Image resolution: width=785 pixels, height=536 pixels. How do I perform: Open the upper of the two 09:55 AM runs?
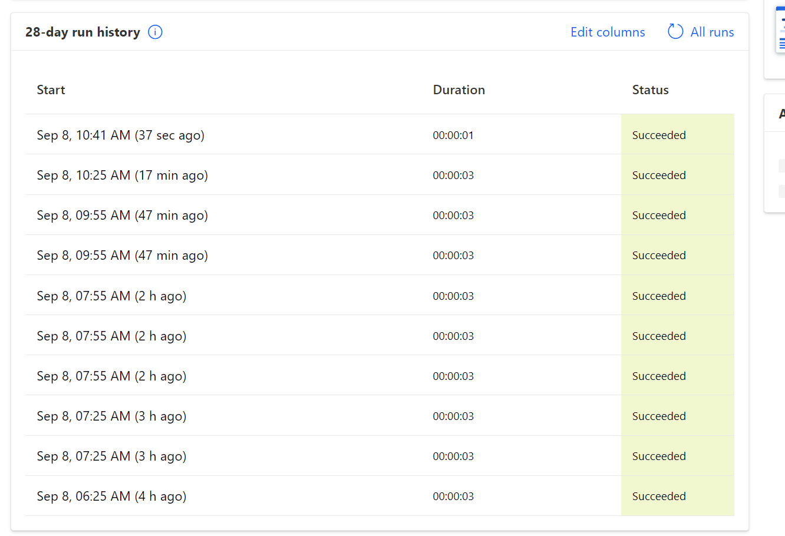[122, 216]
